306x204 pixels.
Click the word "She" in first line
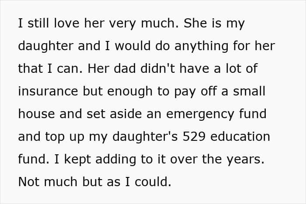click(195, 23)
